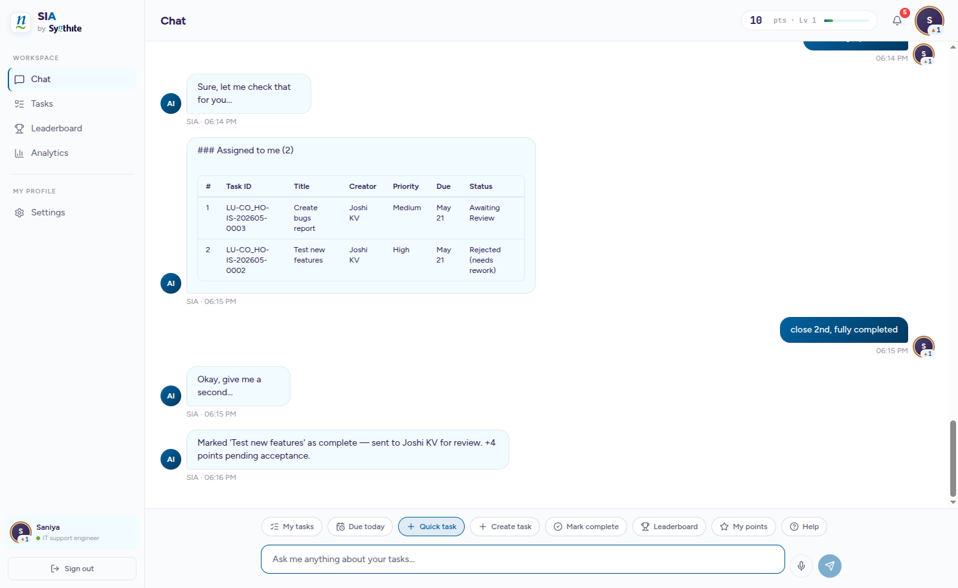Click the 'High' priority cell
Image resolution: width=958 pixels, height=588 pixels.
401,250
